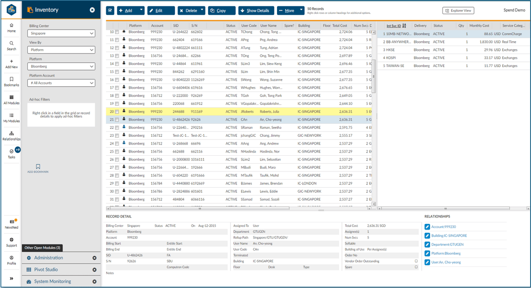Tick the checkbox for row 10
The image size is (531, 288).
coord(117,32)
